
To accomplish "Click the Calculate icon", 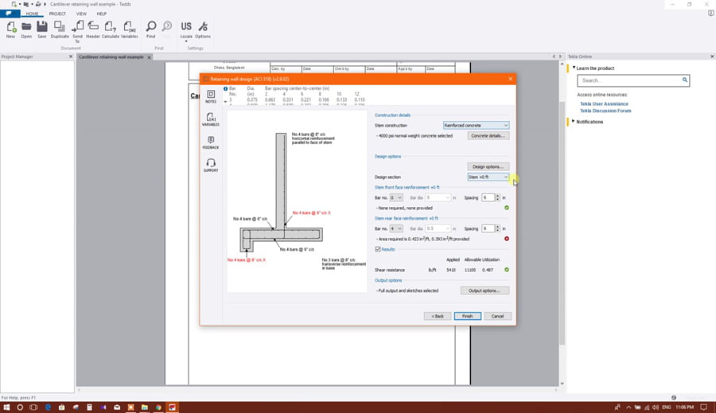I will pyautogui.click(x=110, y=29).
